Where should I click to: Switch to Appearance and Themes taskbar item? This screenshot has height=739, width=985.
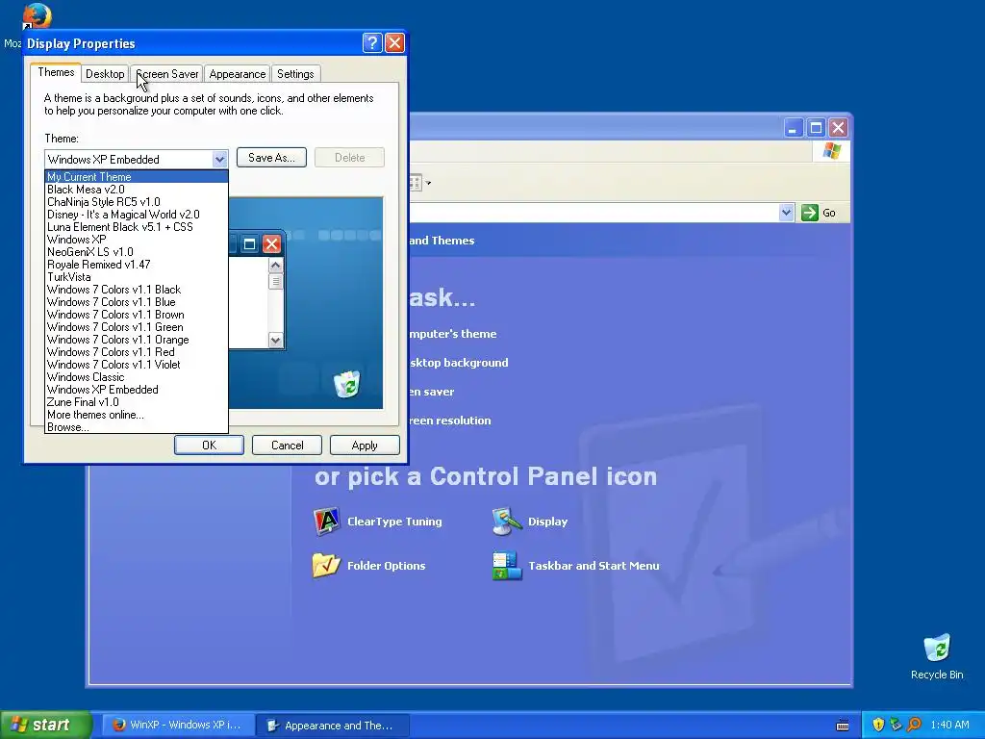(333, 725)
